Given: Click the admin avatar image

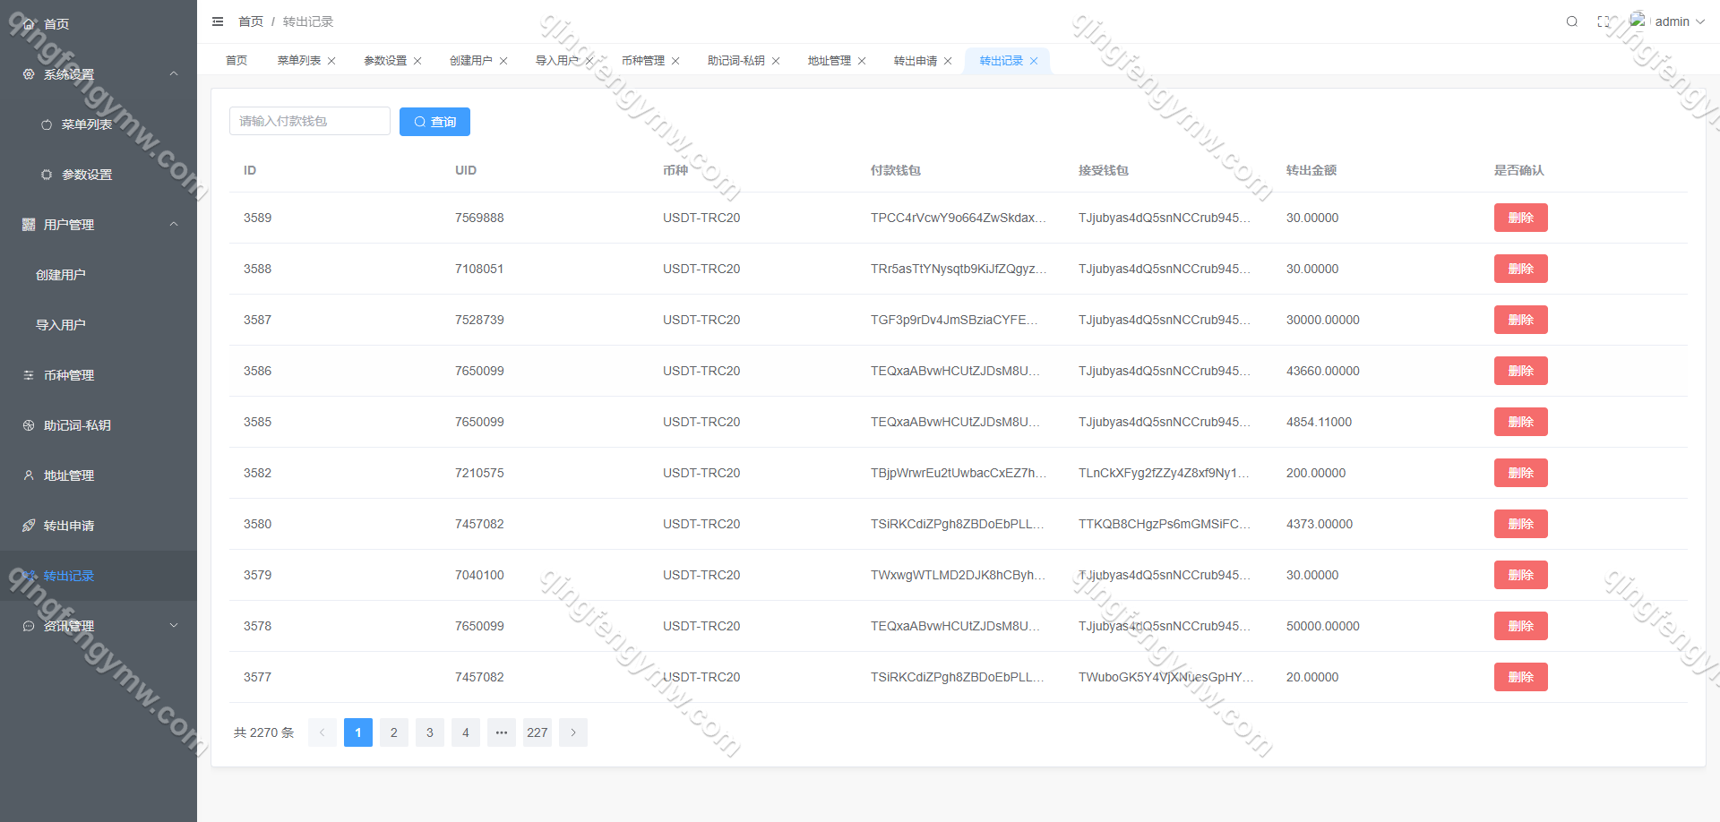Looking at the screenshot, I should tap(1638, 20).
